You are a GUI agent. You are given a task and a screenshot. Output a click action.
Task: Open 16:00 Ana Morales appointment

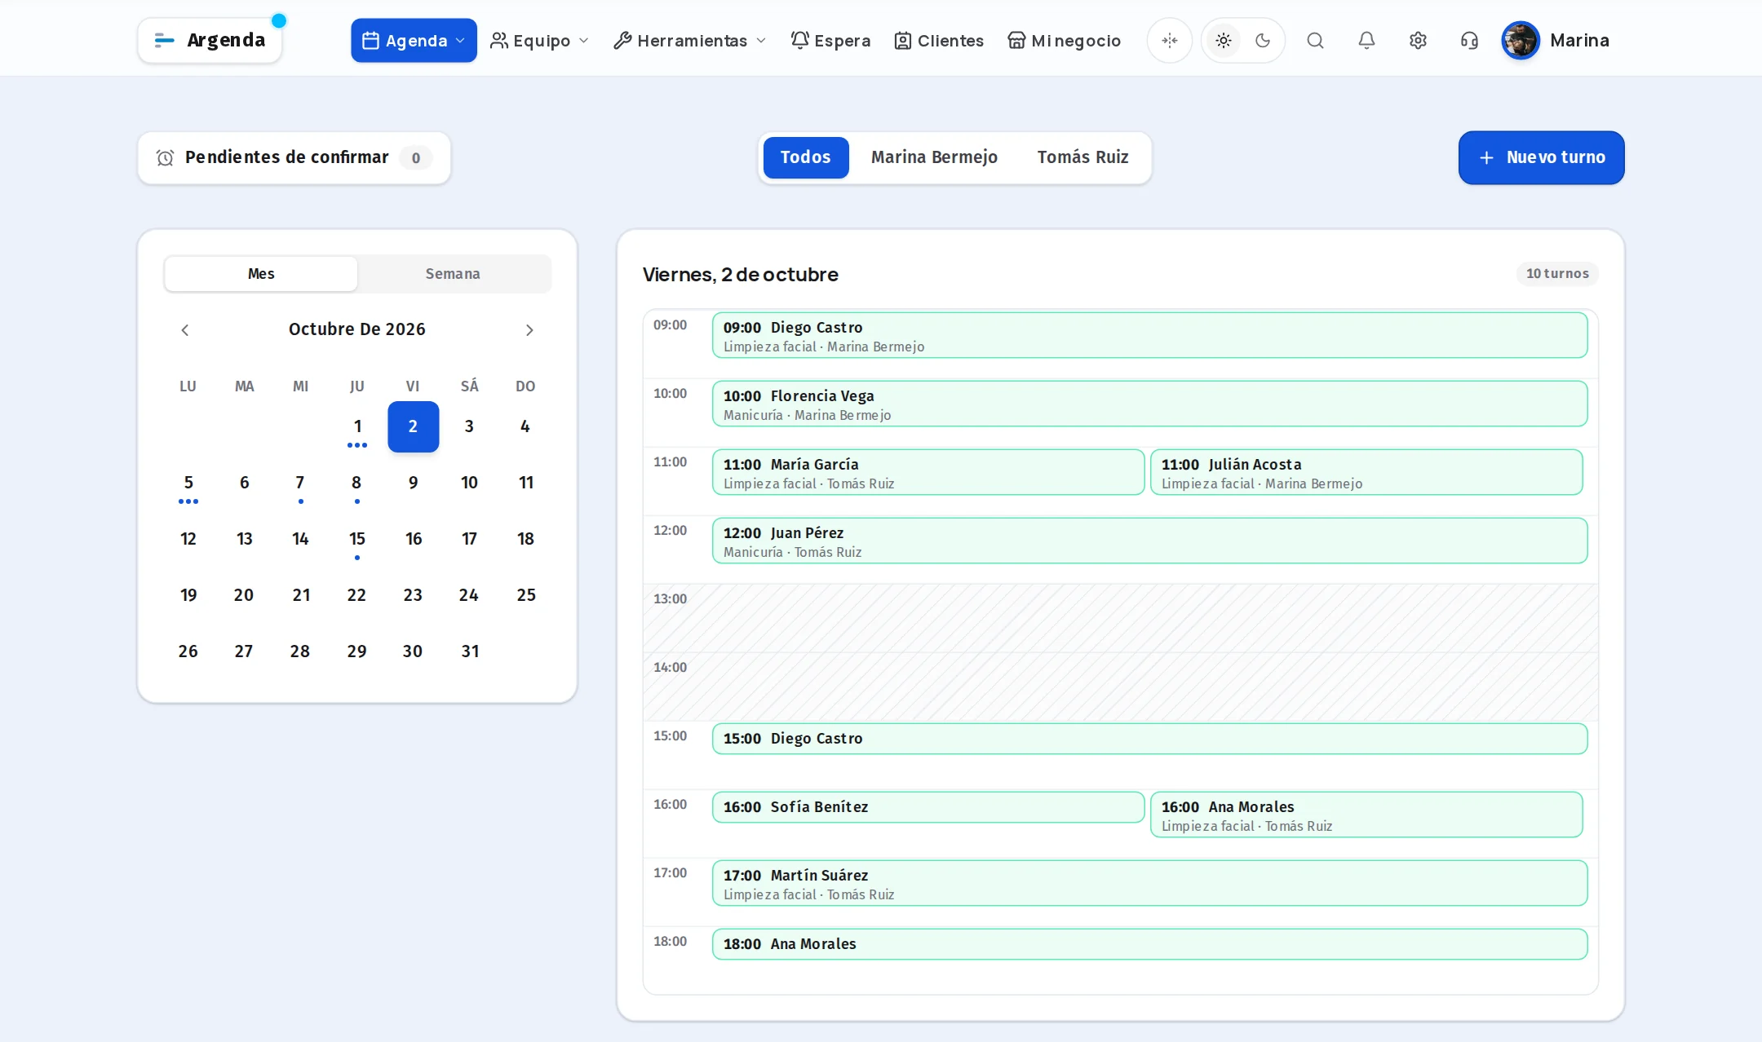(x=1366, y=815)
